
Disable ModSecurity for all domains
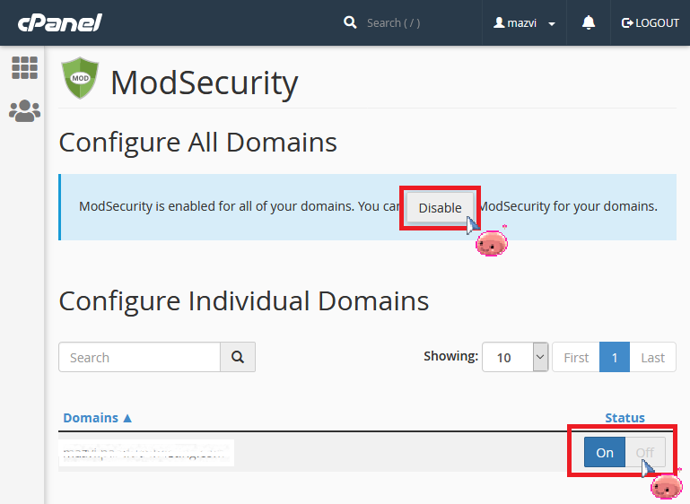click(x=440, y=207)
